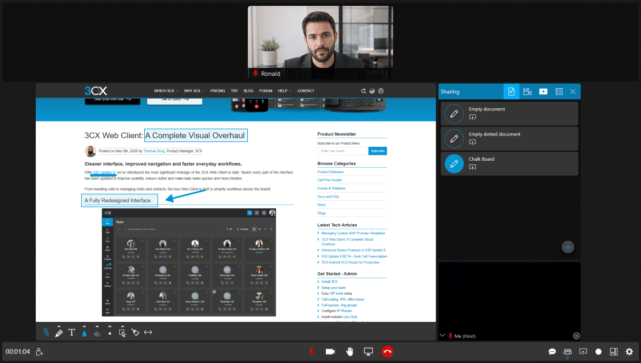Unmute the microphone in bottom bar

click(x=310, y=352)
